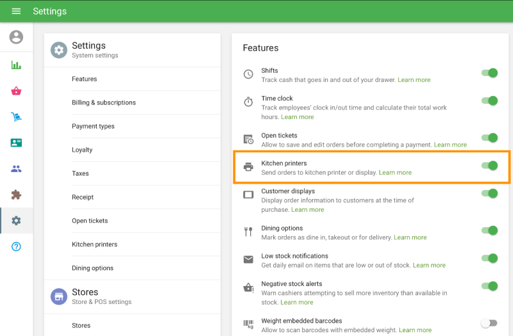Click Learn more link for Kitchen printers
This screenshot has height=336, width=513.
[x=395, y=173]
